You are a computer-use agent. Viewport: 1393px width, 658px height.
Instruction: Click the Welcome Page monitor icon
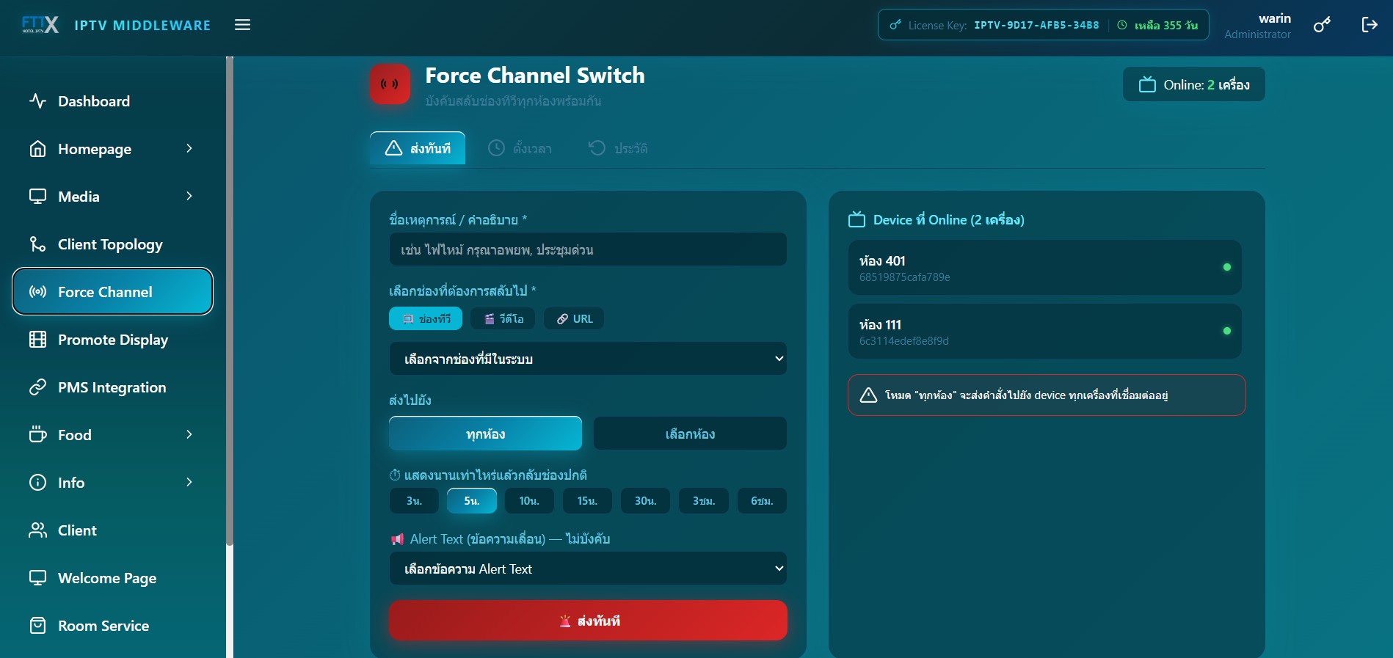[x=37, y=578]
